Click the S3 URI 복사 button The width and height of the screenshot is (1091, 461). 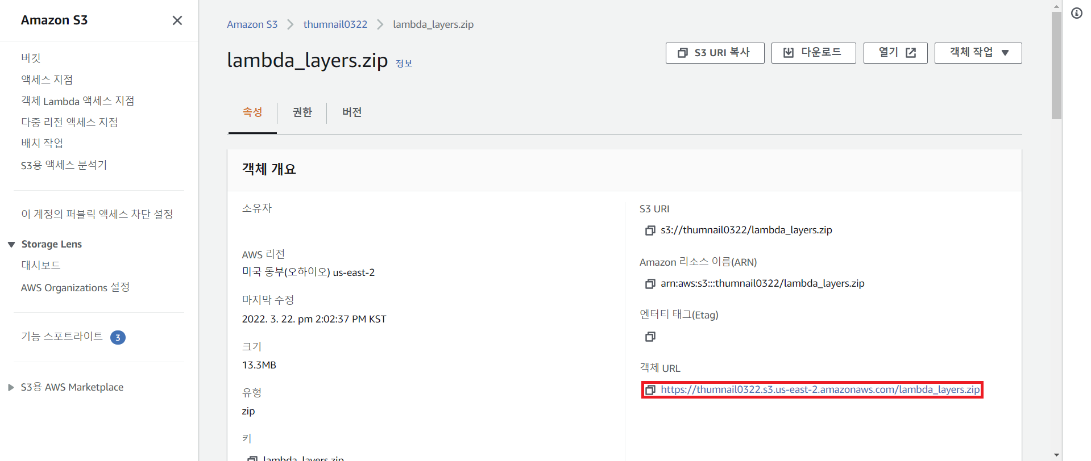coord(715,53)
